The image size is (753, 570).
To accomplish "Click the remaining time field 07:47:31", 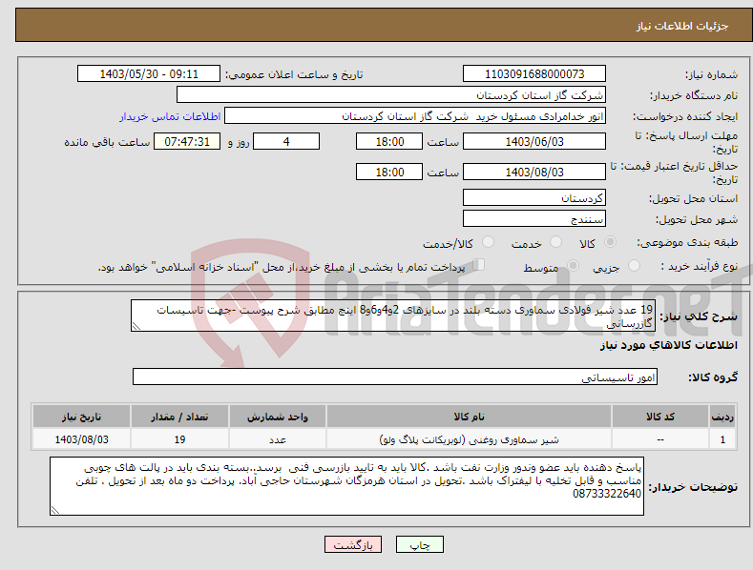I will [x=187, y=141].
